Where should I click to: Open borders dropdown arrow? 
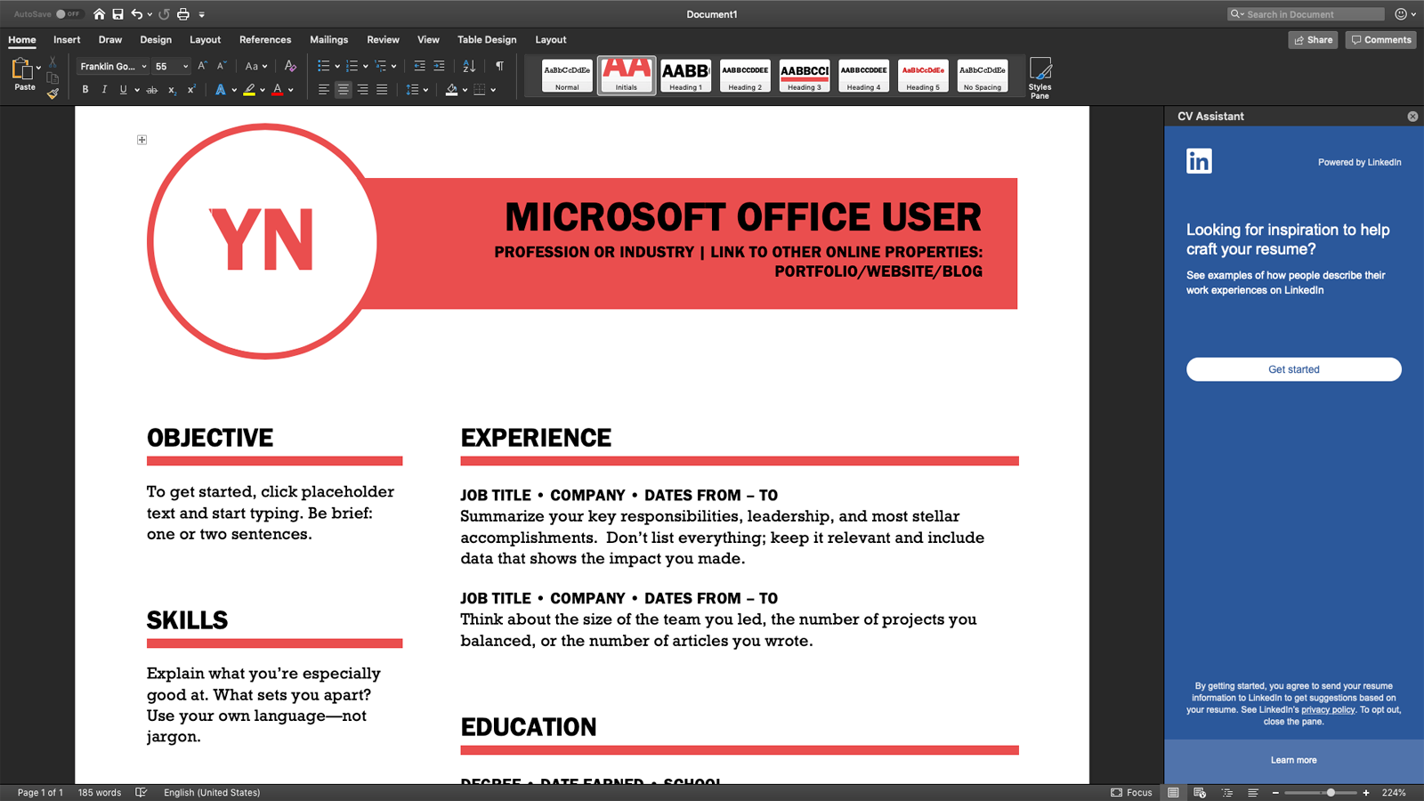[493, 90]
